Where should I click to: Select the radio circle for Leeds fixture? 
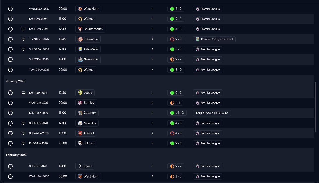click(x=10, y=93)
